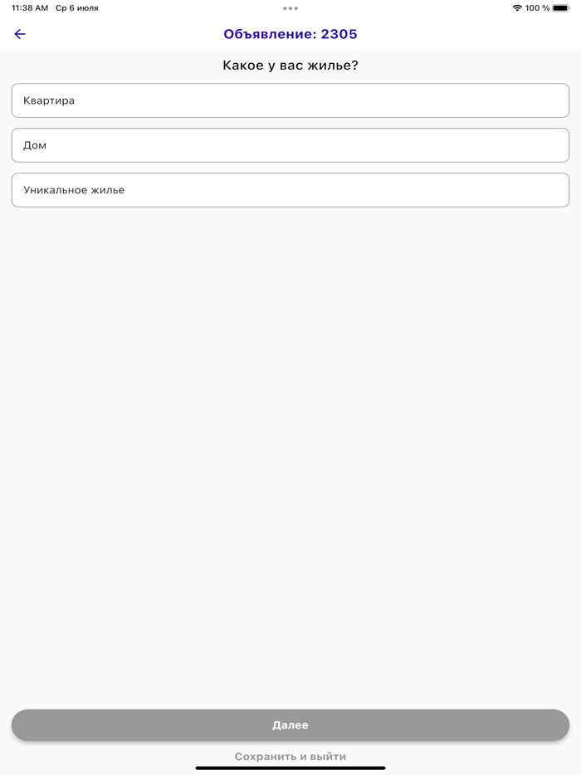Tap the 11:38 AM clock

(x=30, y=8)
